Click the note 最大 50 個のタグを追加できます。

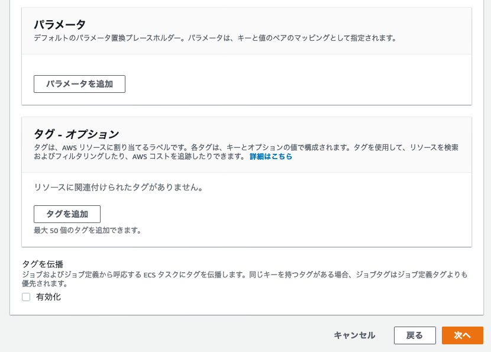click(88, 231)
